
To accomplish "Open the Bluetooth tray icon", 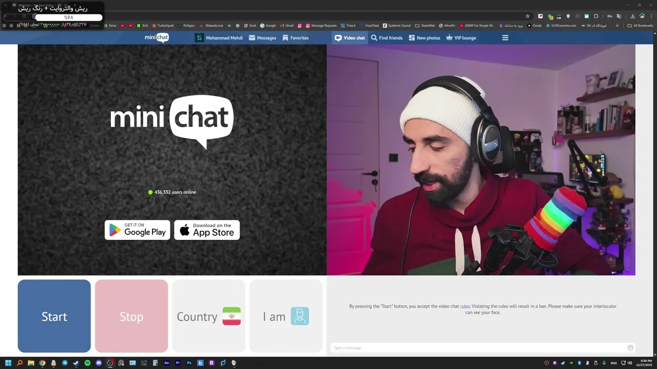I will (x=579, y=363).
